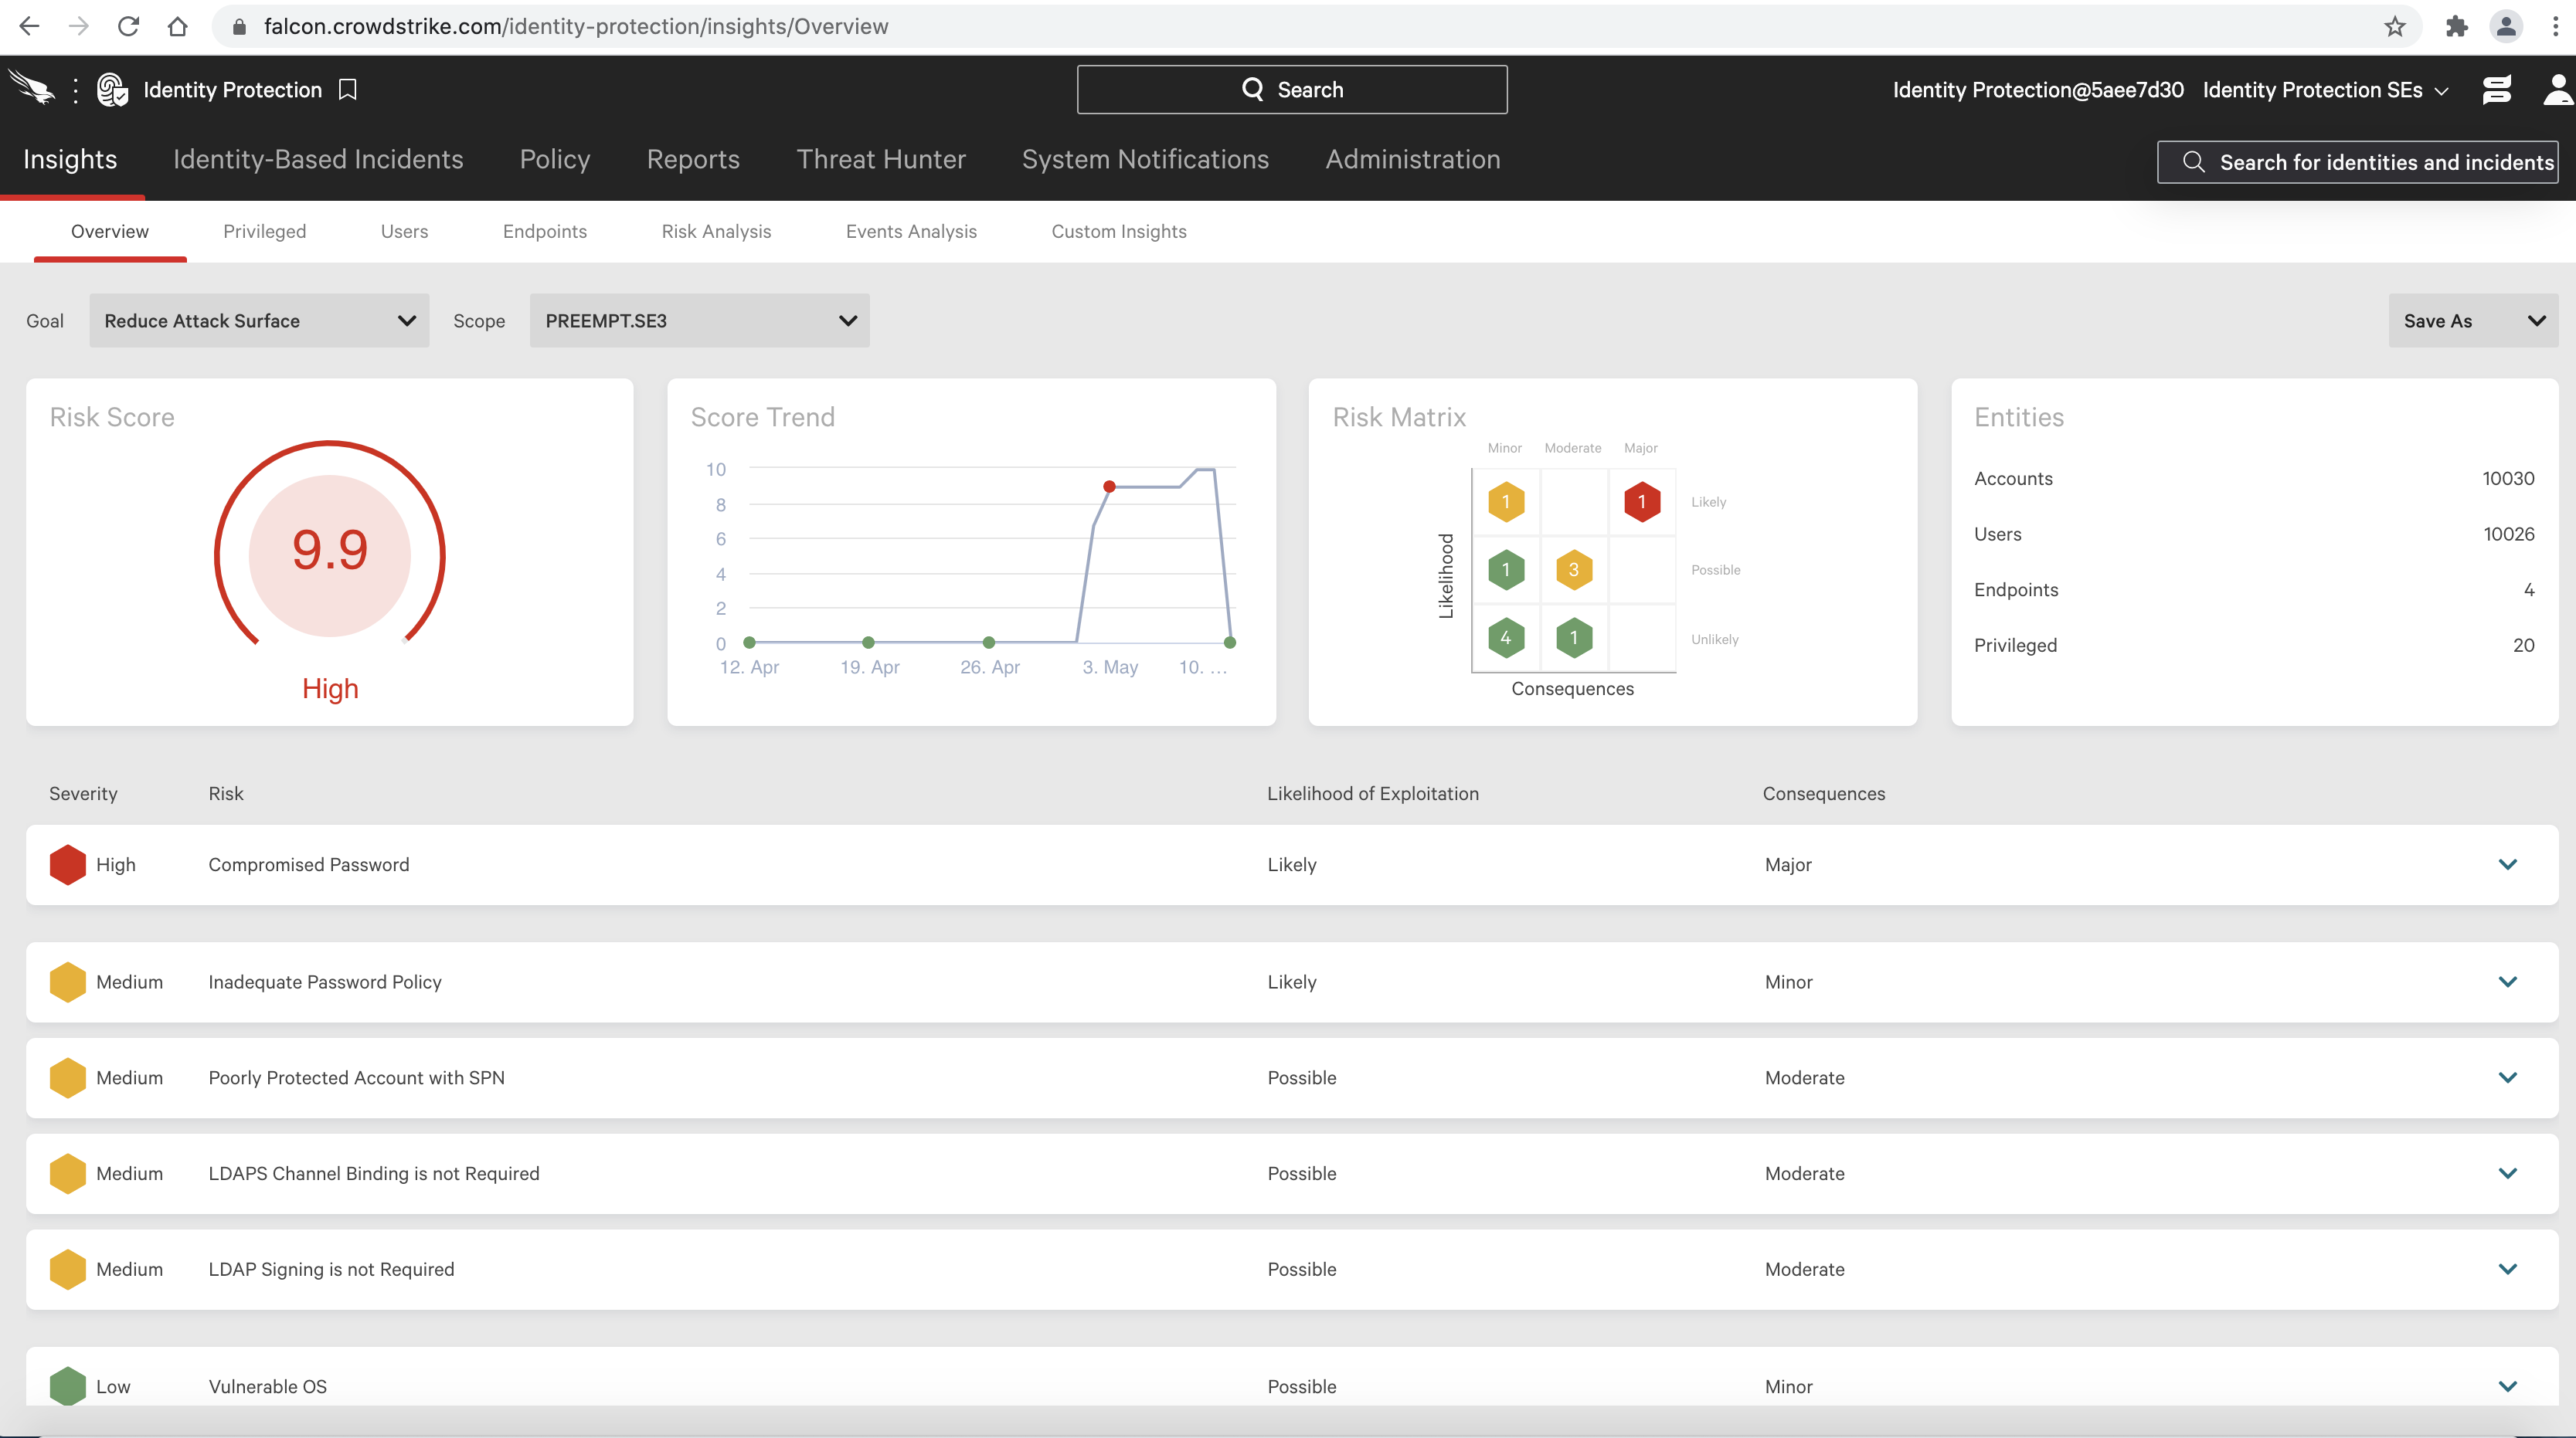Screen dimensions: 2576x1438
Task: Open the Chrome three-dot menu
Action: pyautogui.click(x=2555, y=26)
